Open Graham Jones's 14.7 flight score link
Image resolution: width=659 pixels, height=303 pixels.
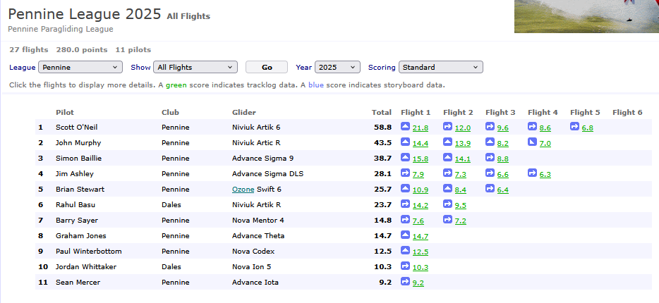point(421,236)
